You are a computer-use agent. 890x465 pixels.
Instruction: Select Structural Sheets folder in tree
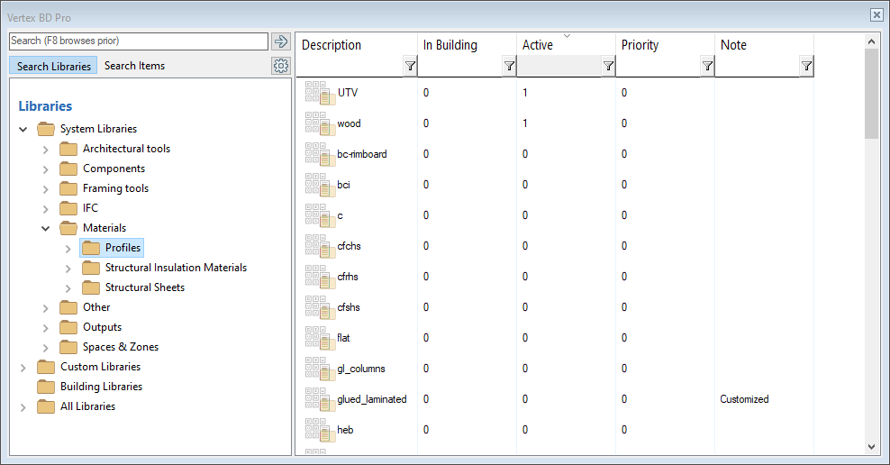point(144,287)
